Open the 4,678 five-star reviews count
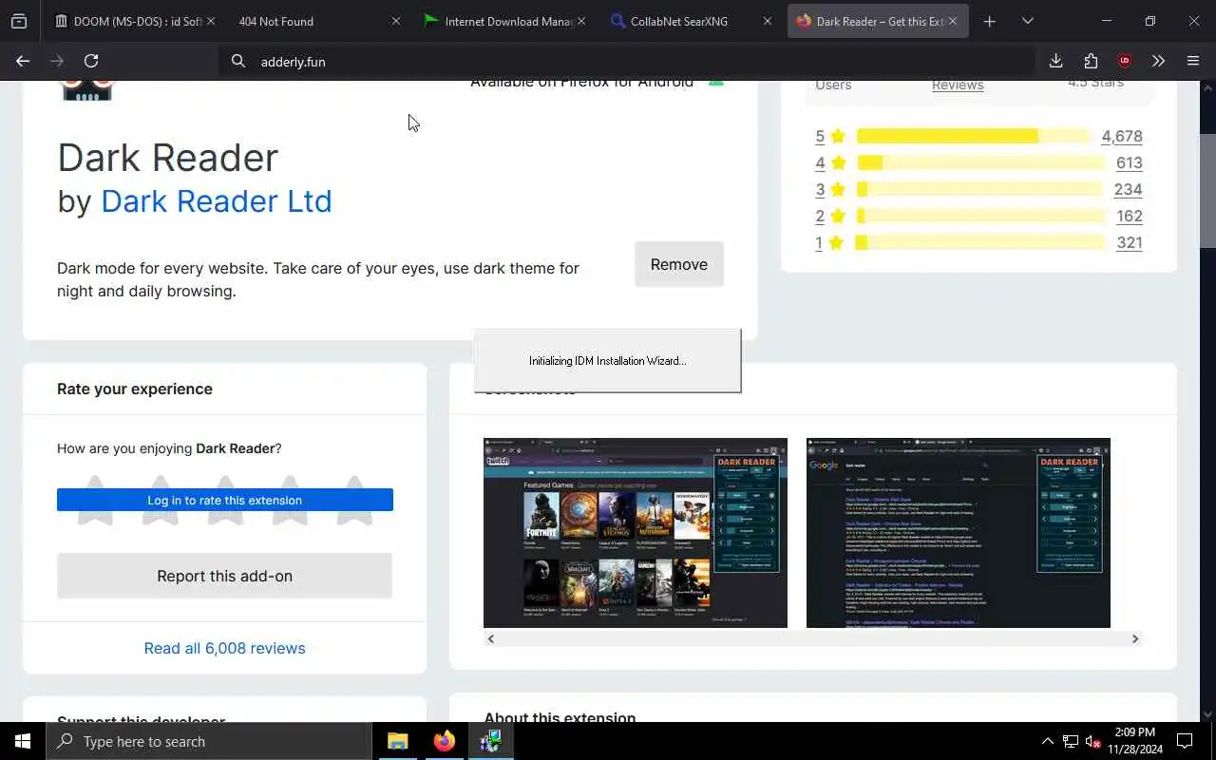1216x760 pixels. pyautogui.click(x=1122, y=136)
